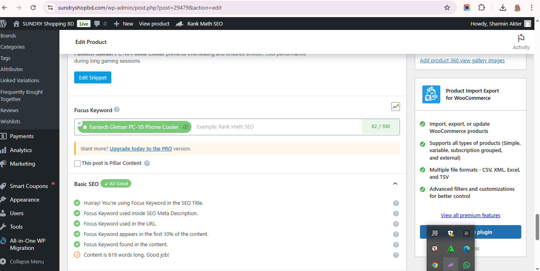This screenshot has width=540, height=271.
Task: Click the Rank Math trends chart icon
Action: tap(396, 107)
